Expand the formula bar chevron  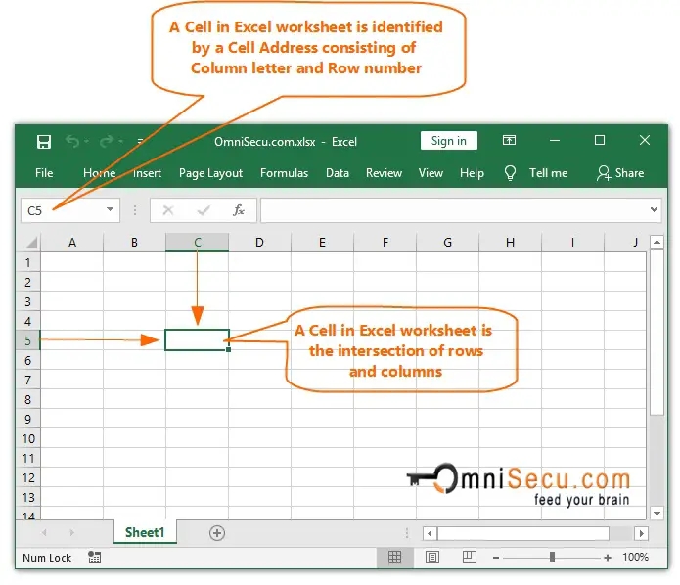point(655,210)
